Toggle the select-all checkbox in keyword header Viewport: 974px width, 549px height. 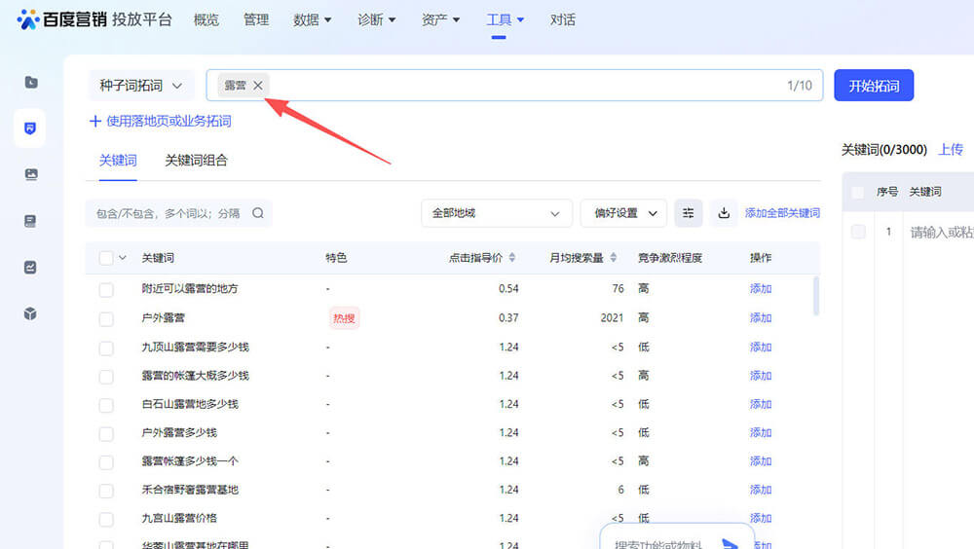coord(106,258)
